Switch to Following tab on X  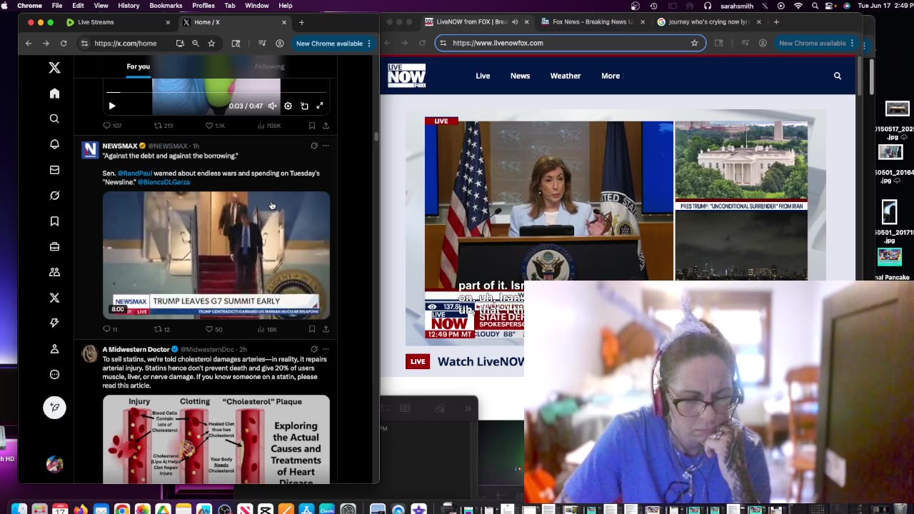click(270, 66)
